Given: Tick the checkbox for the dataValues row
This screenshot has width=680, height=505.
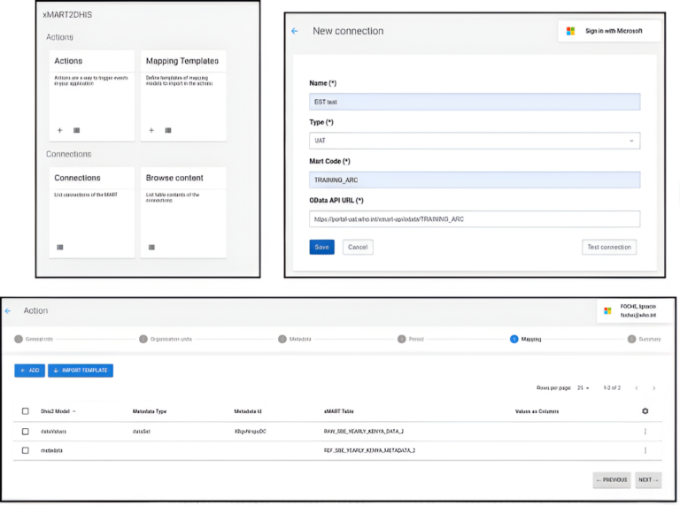Looking at the screenshot, I should tap(25, 432).
